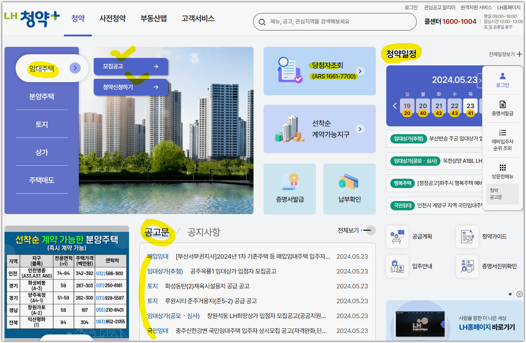The width and height of the screenshot is (526, 343).
Task: Open 증명서발급 certificate issuance
Action: click(x=290, y=189)
